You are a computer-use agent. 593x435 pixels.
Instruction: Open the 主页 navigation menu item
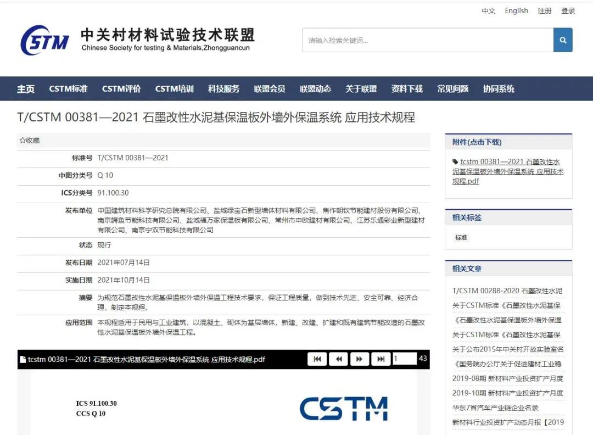(26, 89)
